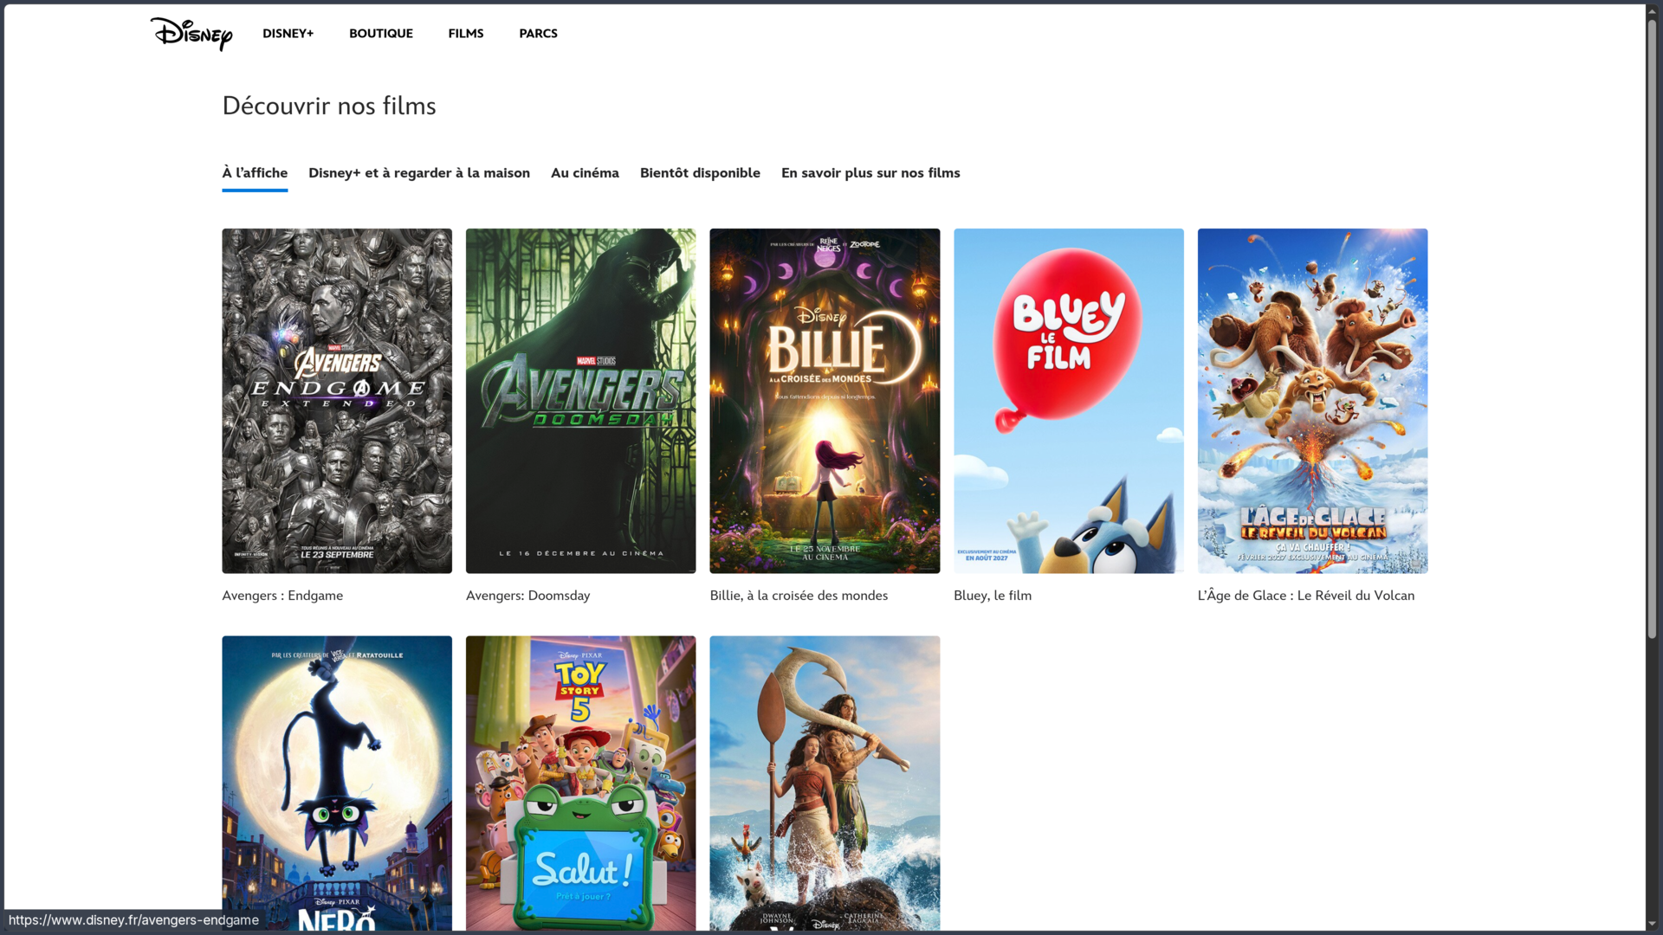Image resolution: width=1663 pixels, height=935 pixels.
Task: Go to FILMS in the top navigation
Action: [466, 34]
